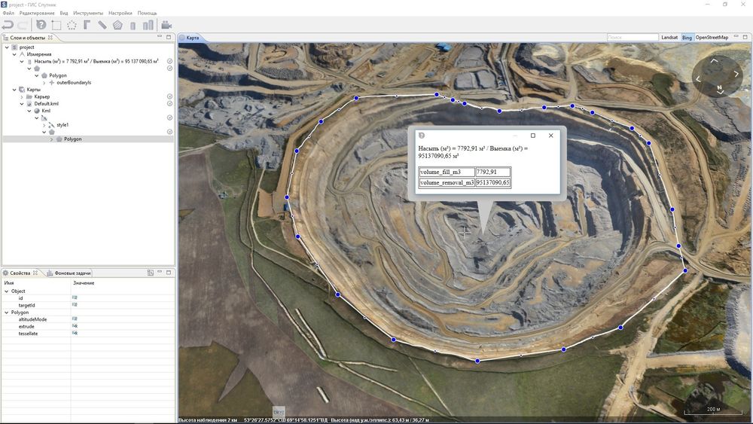
Task: Toggle visibility check for Default.kml layer
Action: click(169, 103)
